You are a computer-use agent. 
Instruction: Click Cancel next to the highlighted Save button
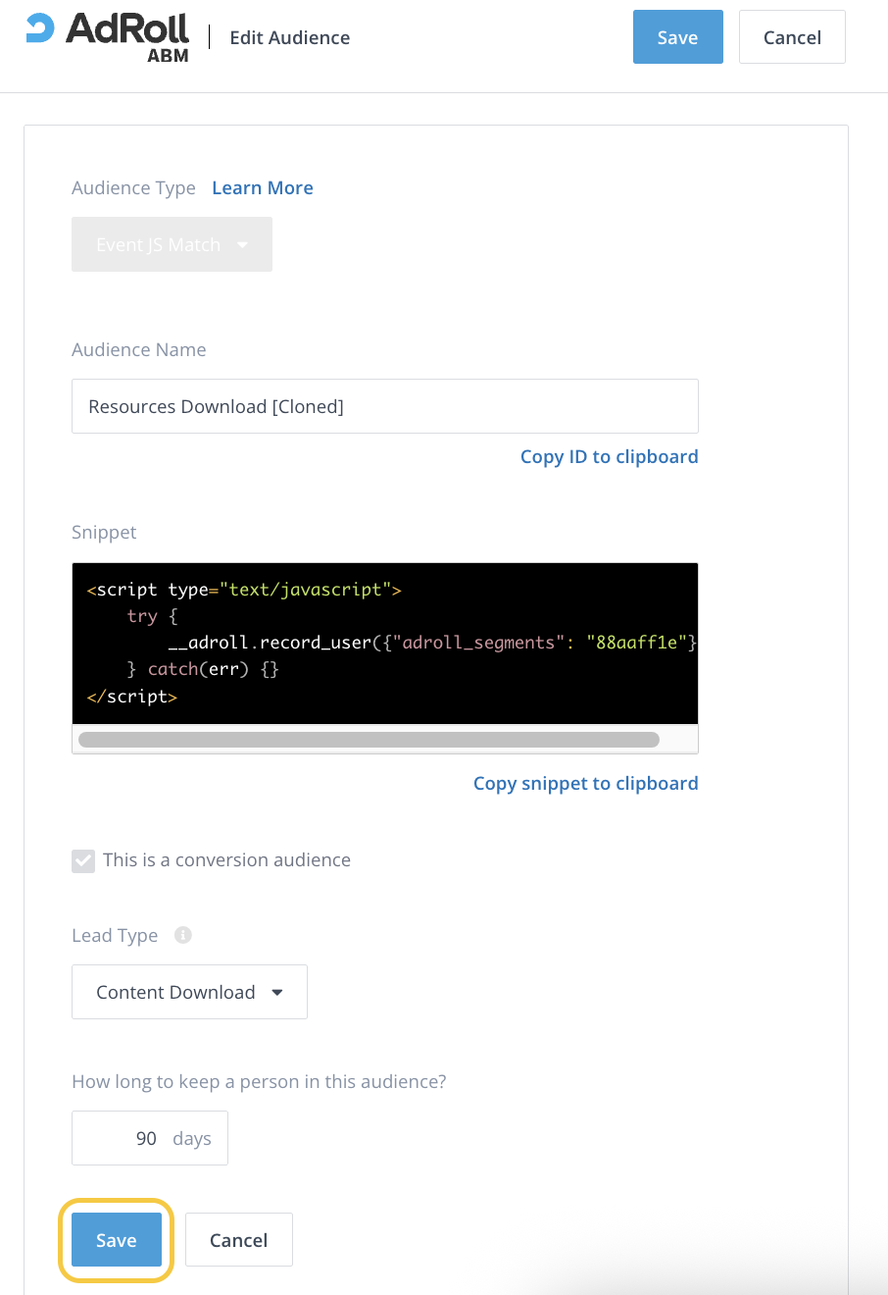(x=238, y=1240)
